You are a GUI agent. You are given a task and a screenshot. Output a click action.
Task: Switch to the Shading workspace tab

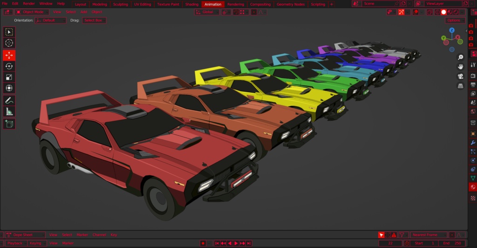tap(191, 4)
